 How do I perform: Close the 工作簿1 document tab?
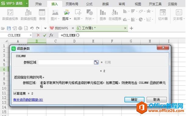[125, 28]
